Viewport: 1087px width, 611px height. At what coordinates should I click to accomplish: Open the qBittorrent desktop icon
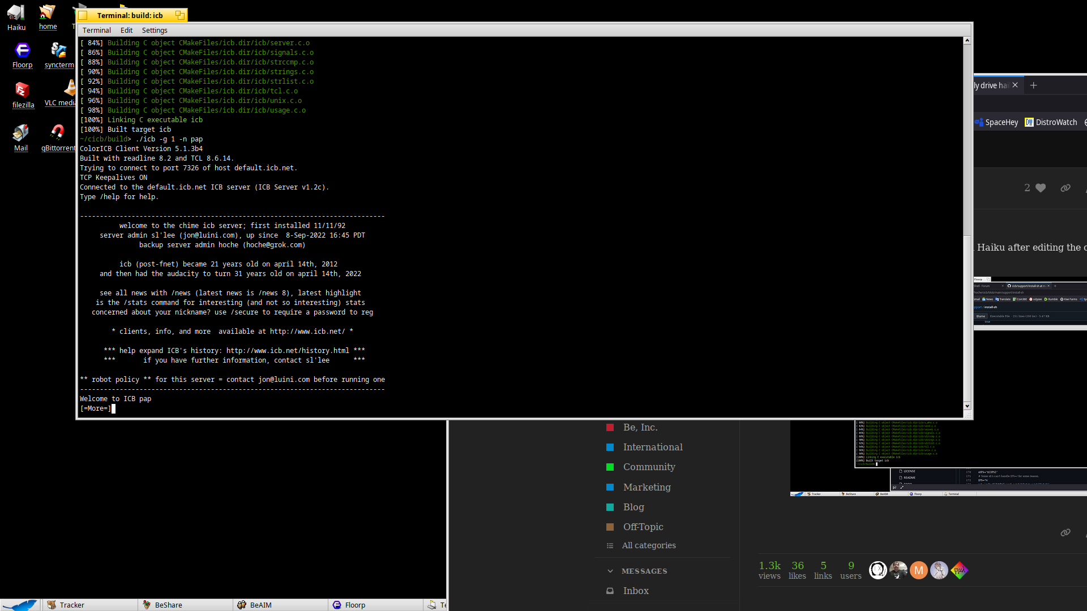[x=58, y=133]
